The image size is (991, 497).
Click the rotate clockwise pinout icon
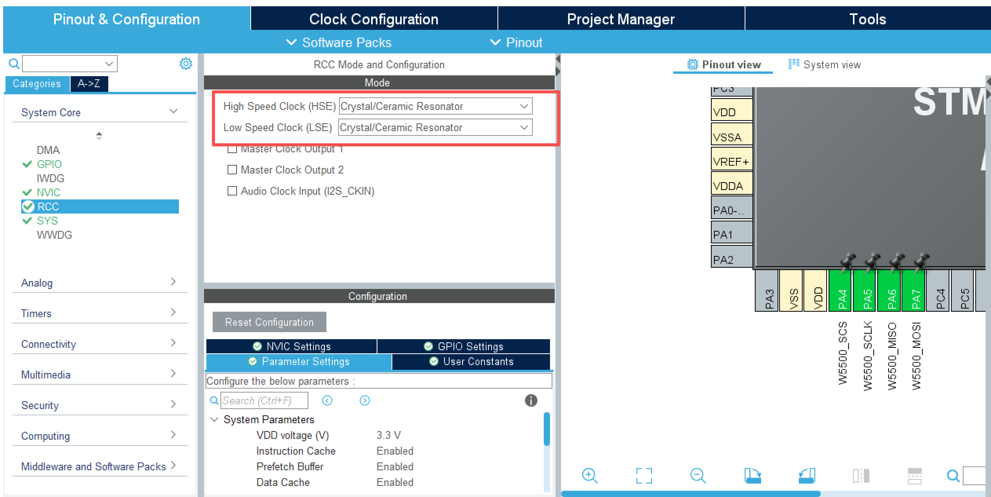pyautogui.click(x=752, y=475)
